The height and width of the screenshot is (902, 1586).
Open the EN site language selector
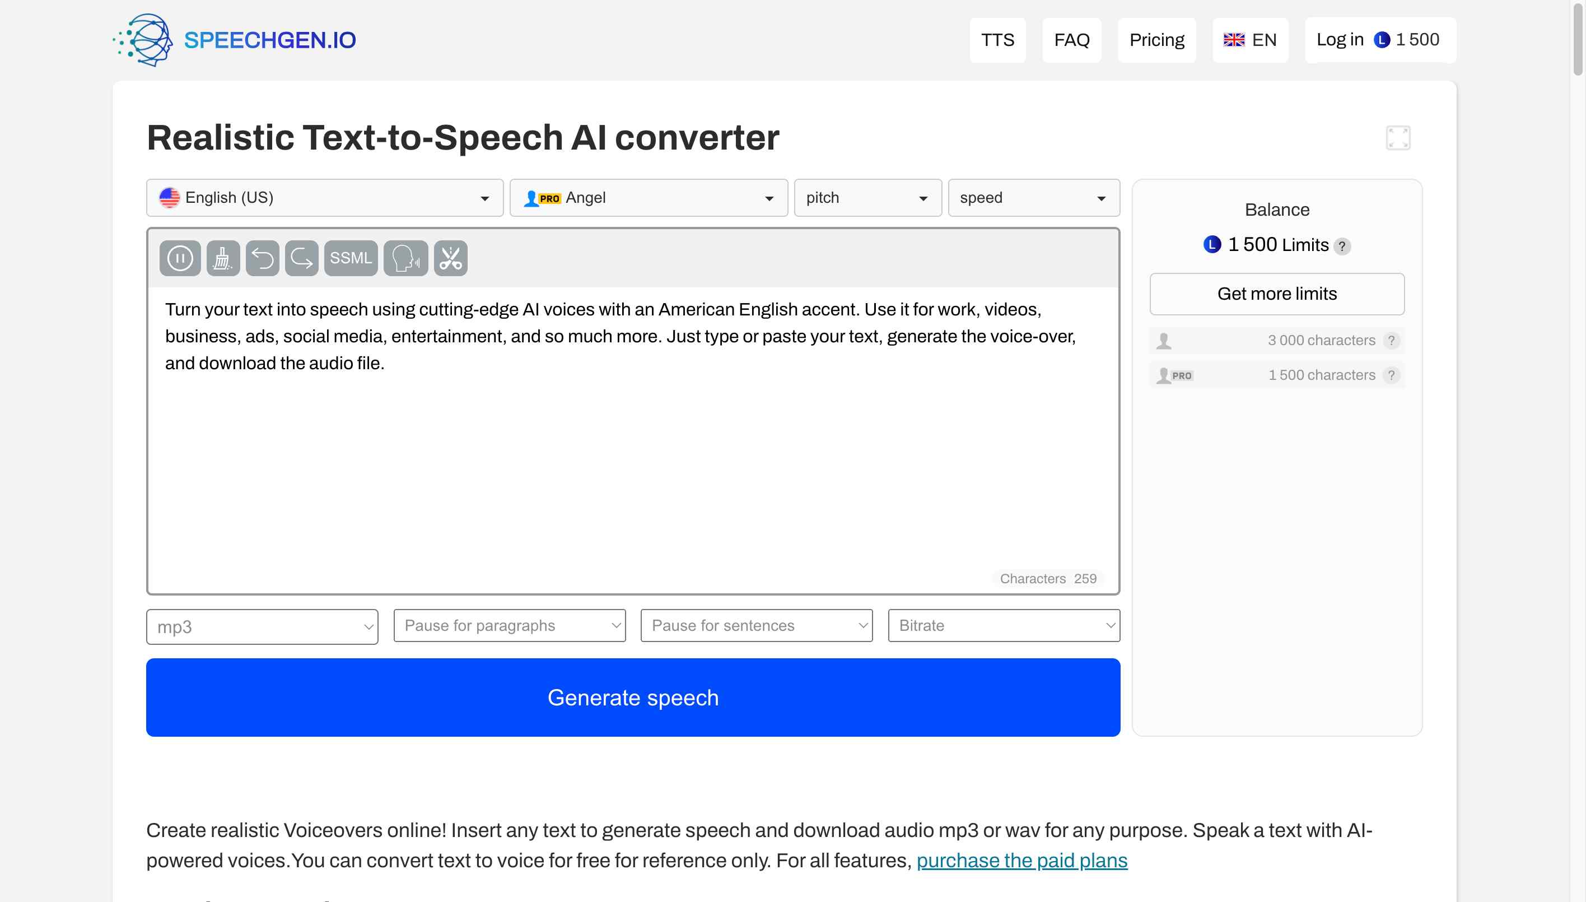[x=1250, y=40]
